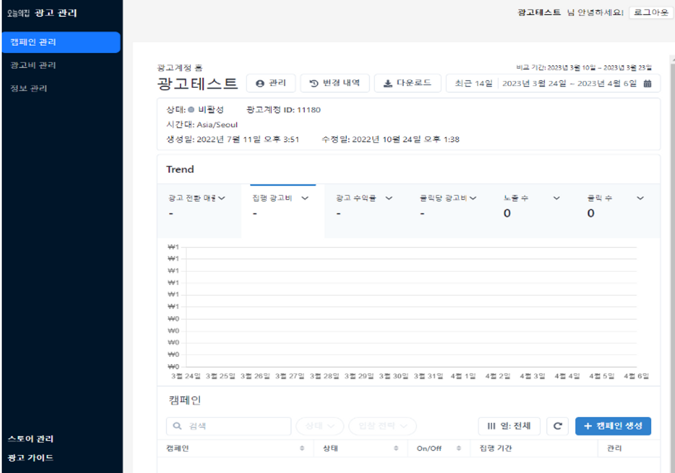This screenshot has height=473, width=675.
Task: Click the 비교 기간 date text
Action: [584, 68]
